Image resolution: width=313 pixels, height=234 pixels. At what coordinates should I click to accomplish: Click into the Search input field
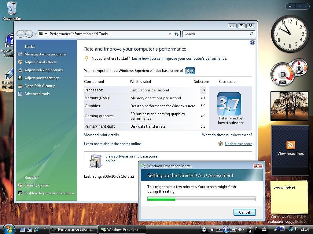(x=216, y=34)
